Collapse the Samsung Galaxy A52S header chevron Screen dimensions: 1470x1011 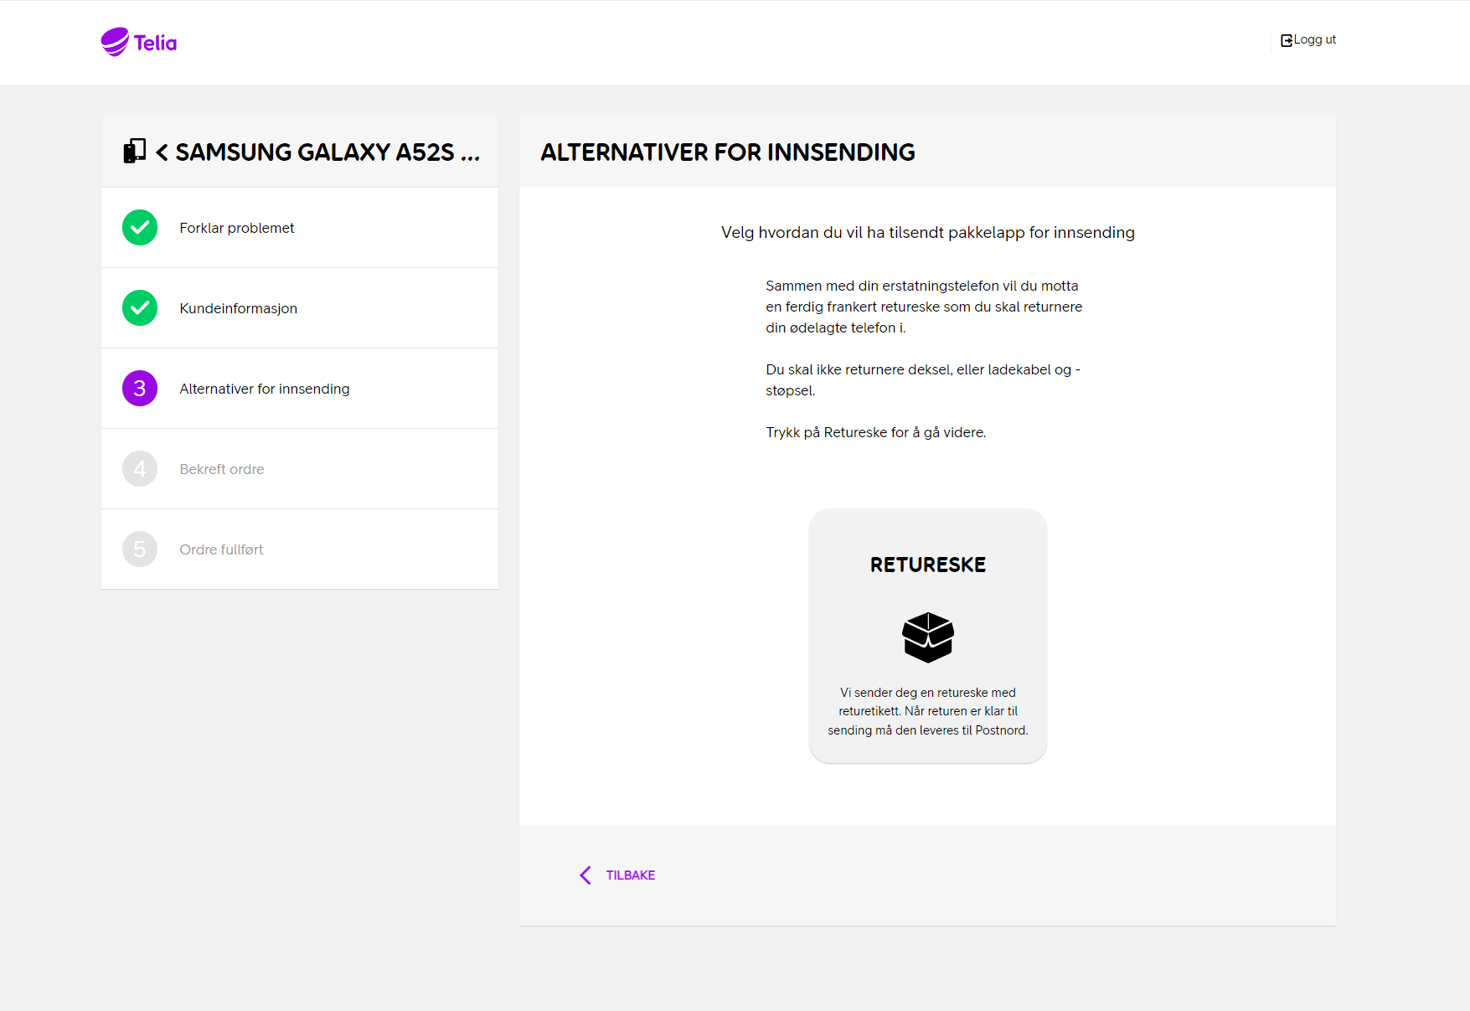(x=162, y=152)
